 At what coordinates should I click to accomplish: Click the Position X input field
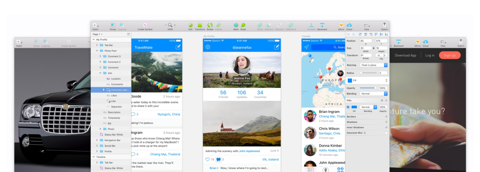(x=366, y=41)
